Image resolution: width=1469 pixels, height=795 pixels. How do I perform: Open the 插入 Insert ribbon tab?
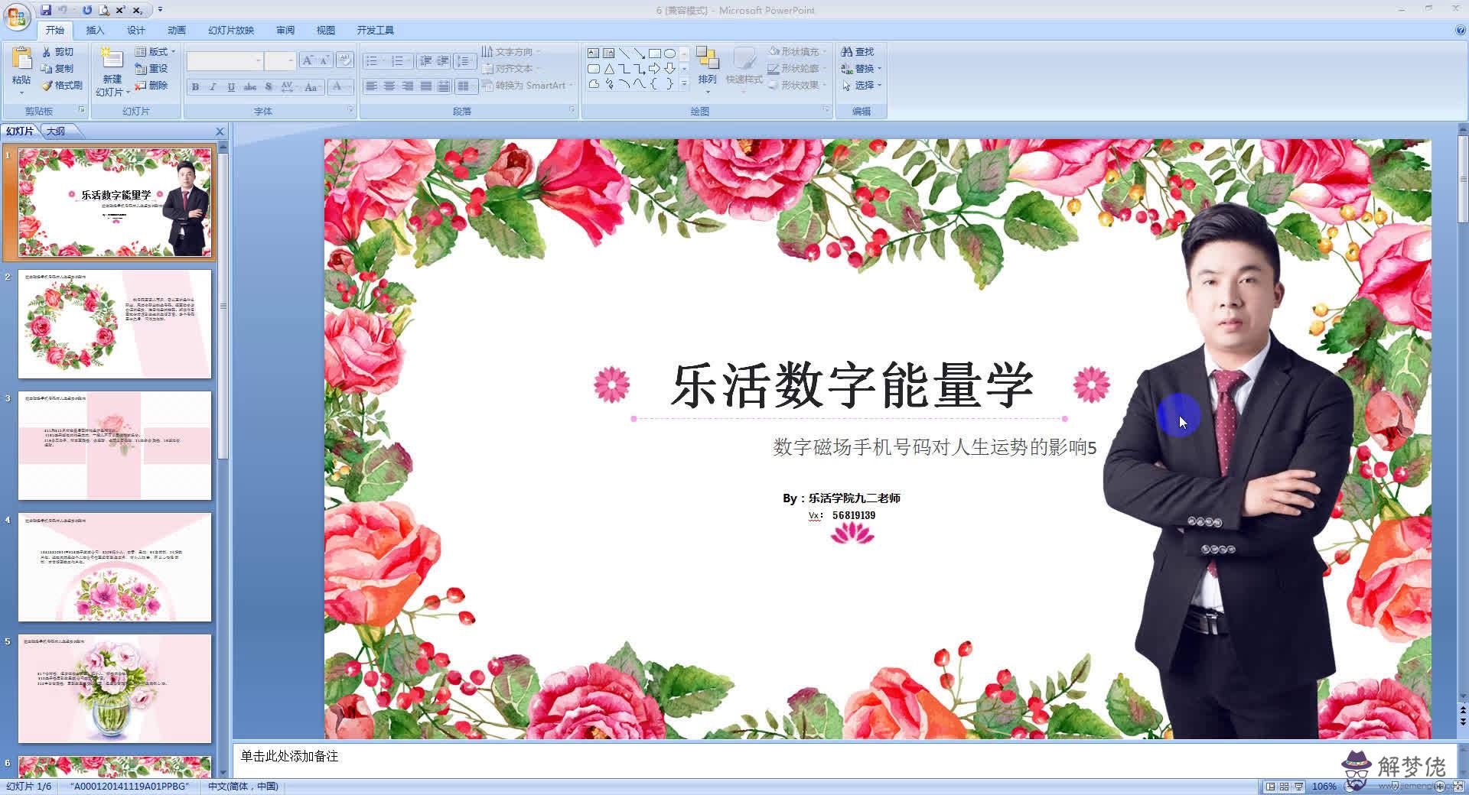(95, 30)
